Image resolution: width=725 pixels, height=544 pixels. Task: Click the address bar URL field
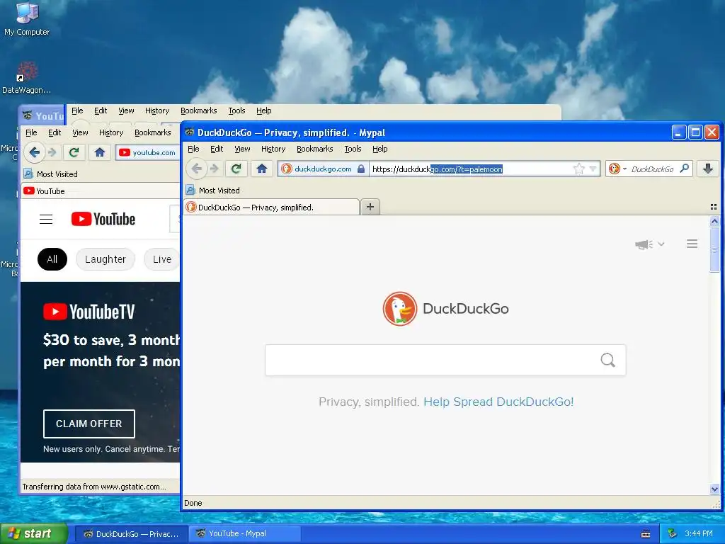pyautogui.click(x=471, y=169)
